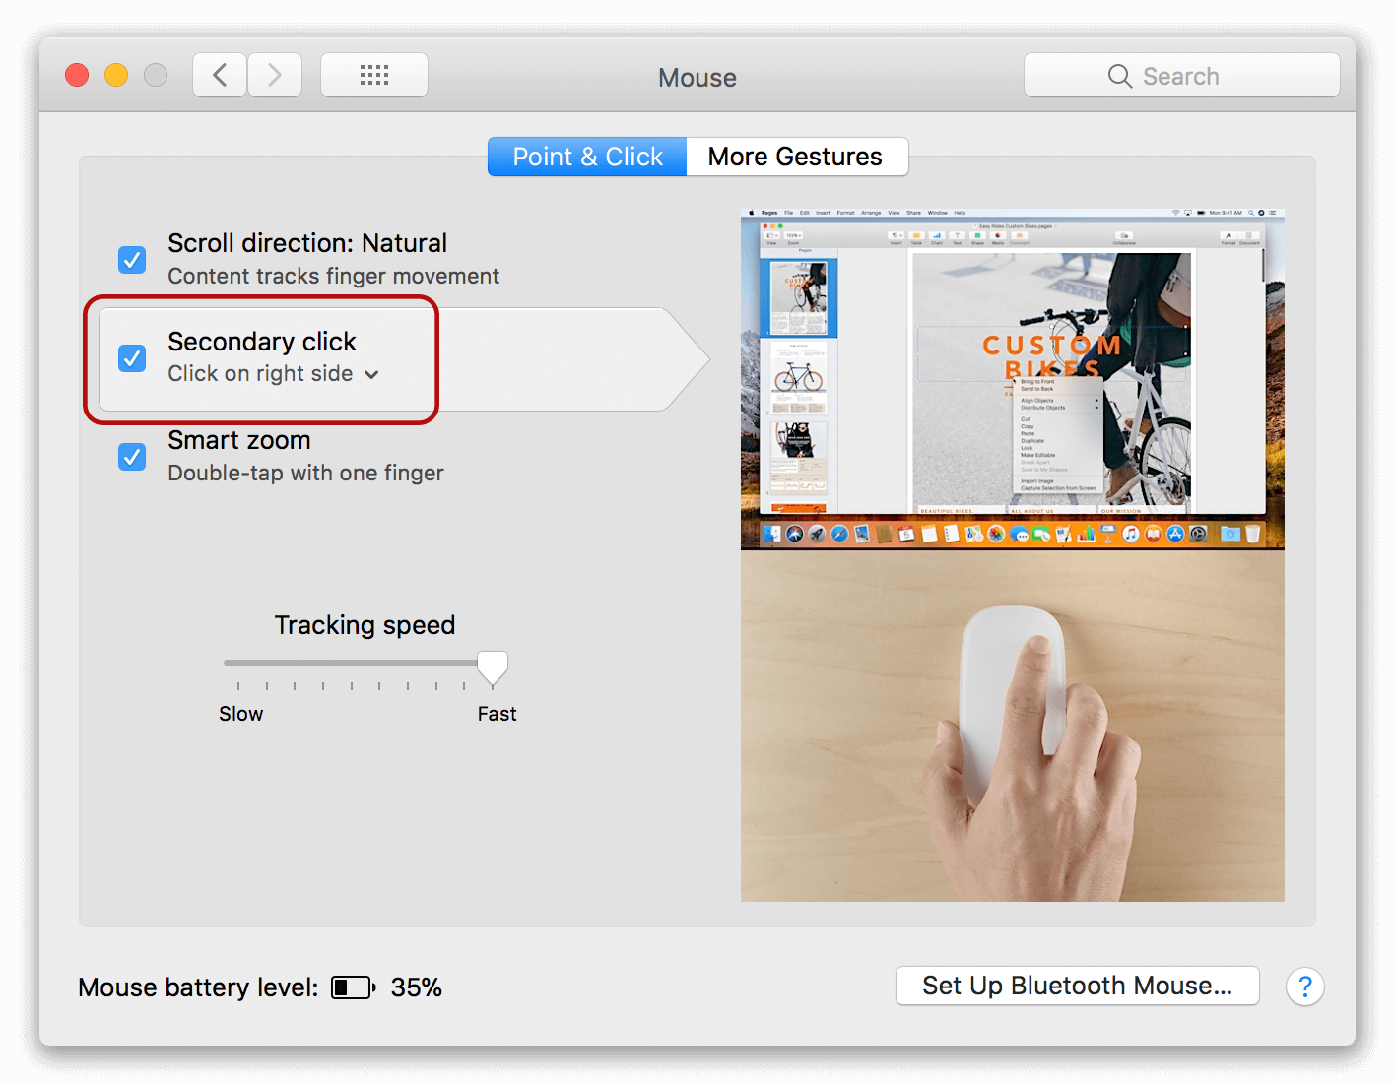Click the forward navigation arrow
The height and width of the screenshot is (1083, 1395).
point(275,75)
